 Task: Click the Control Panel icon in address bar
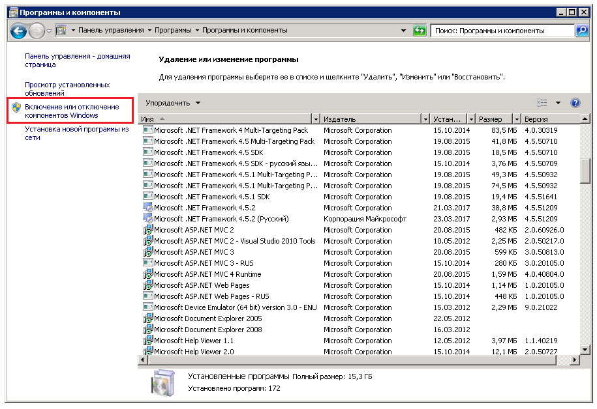(61, 30)
